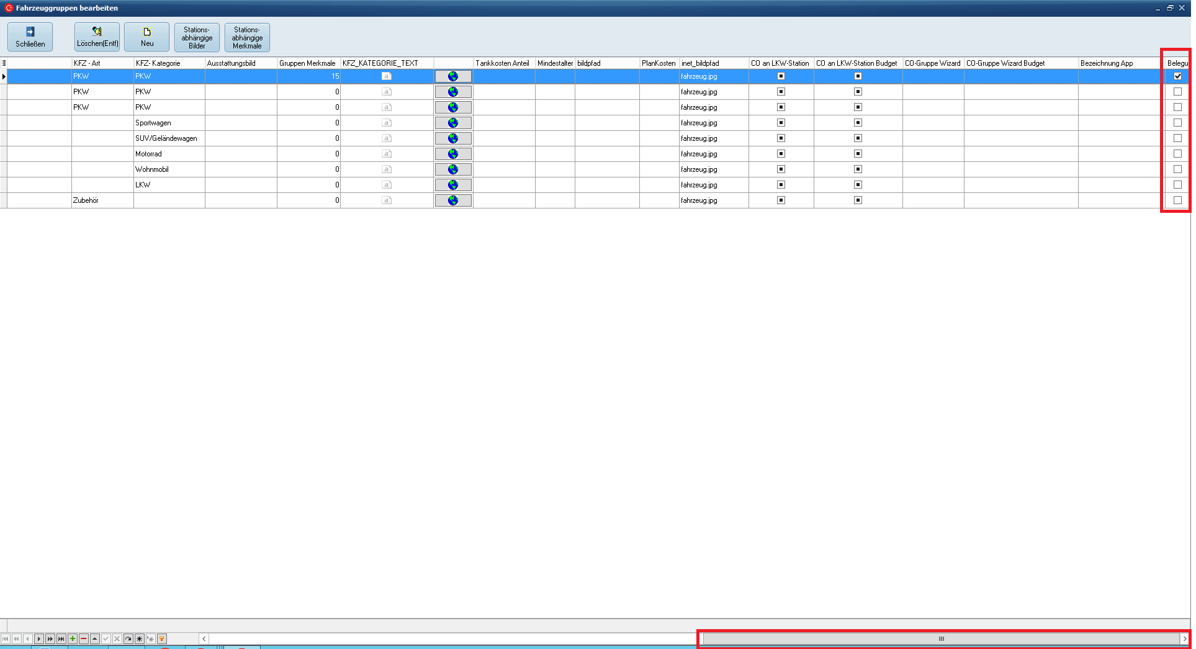
Task: Toggle CO an LKW-Station Budget for LKW row
Action: pos(858,185)
